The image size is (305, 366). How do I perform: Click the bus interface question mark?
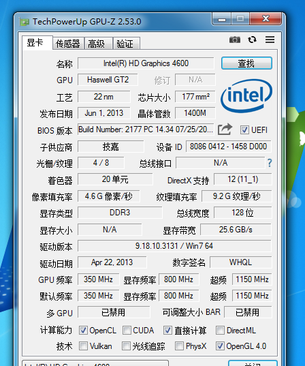270,163
